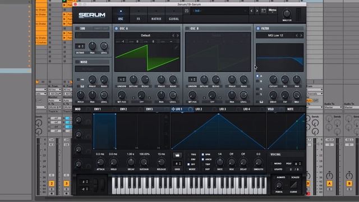Open the Default wavetable selector
Image resolution: width=359 pixels, height=202 pixels.
tap(145, 35)
